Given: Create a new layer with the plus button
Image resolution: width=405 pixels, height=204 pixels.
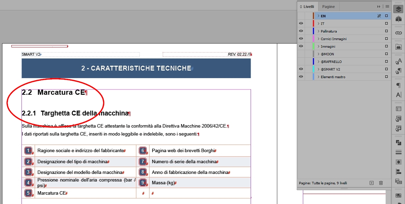Looking at the screenshot, I should pos(371,183).
